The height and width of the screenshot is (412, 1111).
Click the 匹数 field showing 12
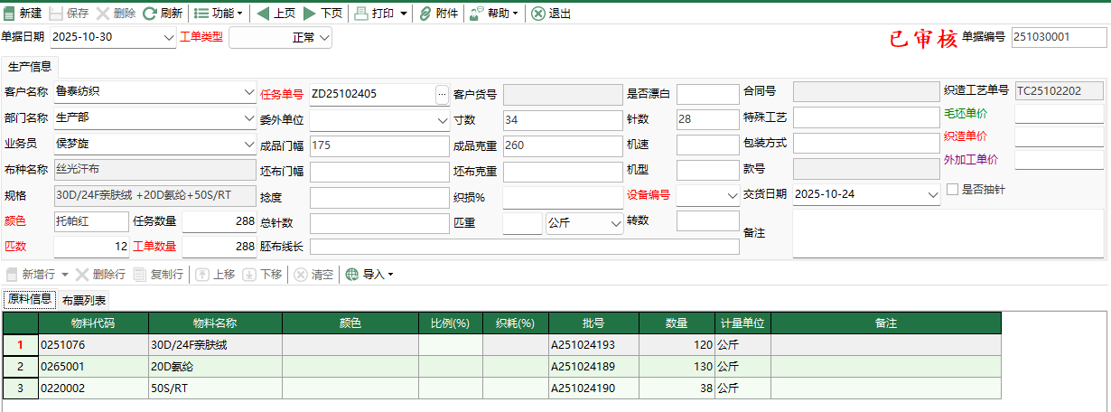click(91, 247)
